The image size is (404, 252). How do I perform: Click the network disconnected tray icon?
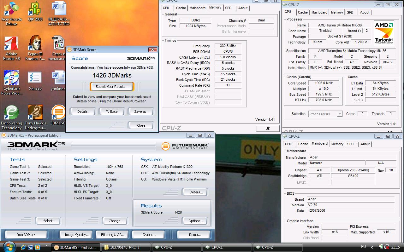387,247
